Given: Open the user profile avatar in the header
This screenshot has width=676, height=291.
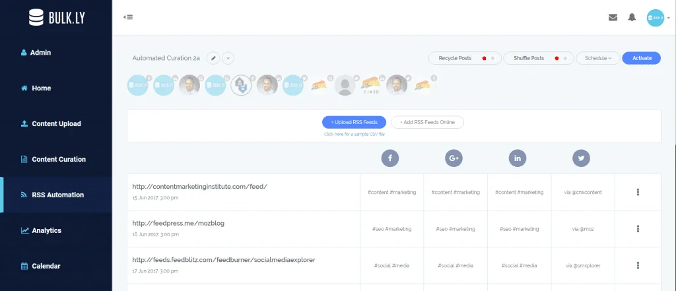Looking at the screenshot, I should click(x=656, y=18).
